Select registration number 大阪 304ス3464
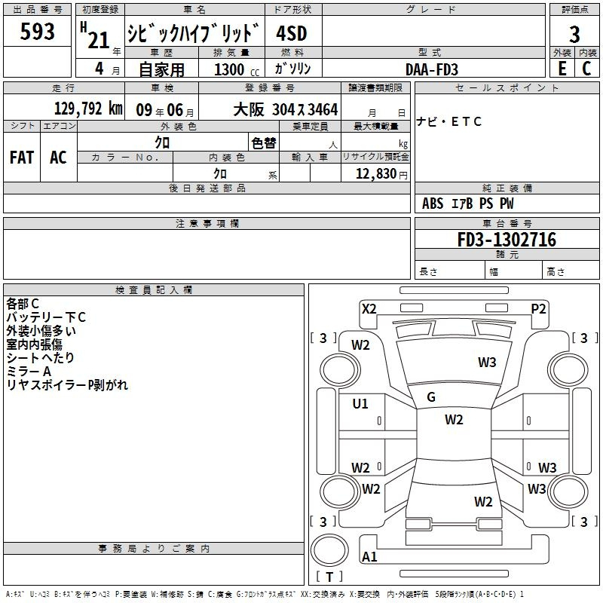Image resolution: width=603 pixels, height=603 pixels. click(286, 109)
